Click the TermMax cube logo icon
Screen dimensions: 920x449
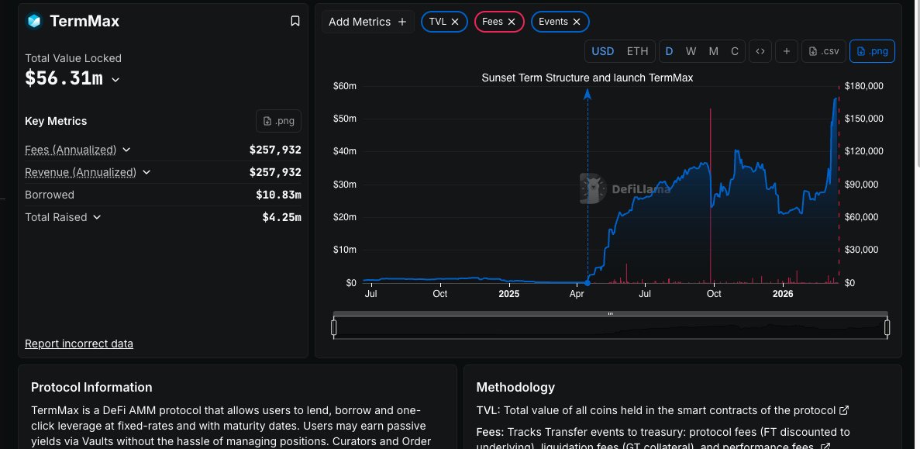33,22
